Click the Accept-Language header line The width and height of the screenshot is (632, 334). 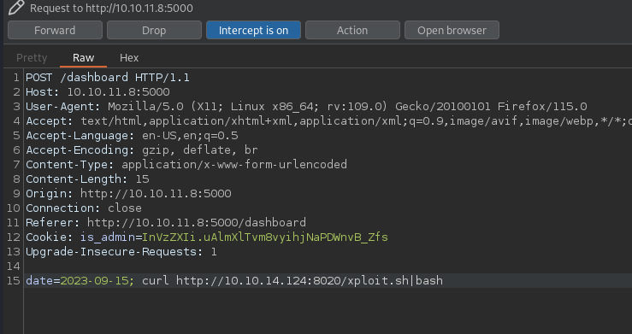pyautogui.click(x=132, y=135)
